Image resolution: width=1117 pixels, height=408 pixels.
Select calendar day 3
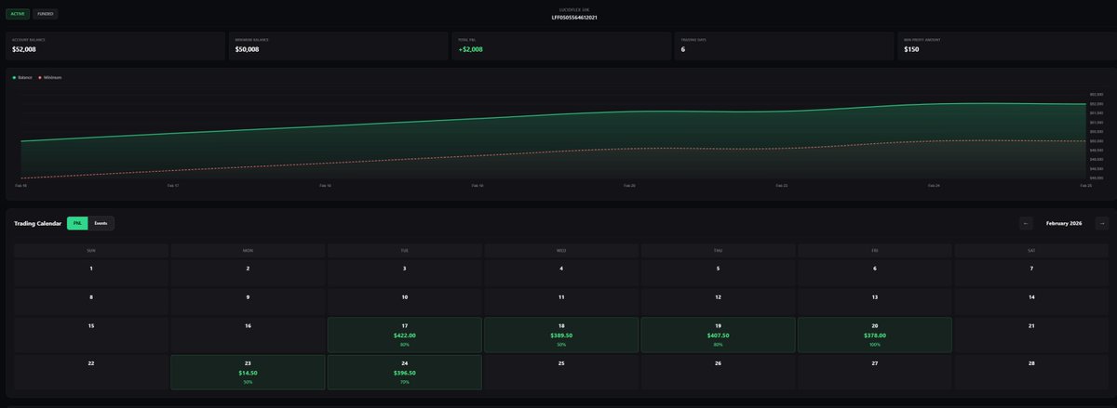pos(405,273)
